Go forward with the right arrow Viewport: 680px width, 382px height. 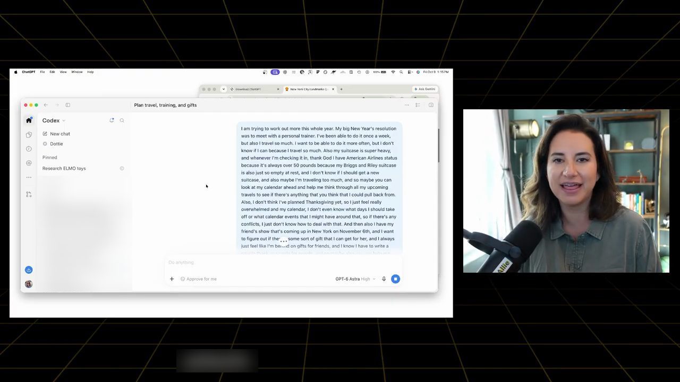click(57, 105)
